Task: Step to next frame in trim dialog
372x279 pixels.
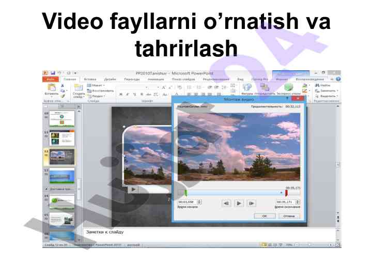Action: coord(250,203)
